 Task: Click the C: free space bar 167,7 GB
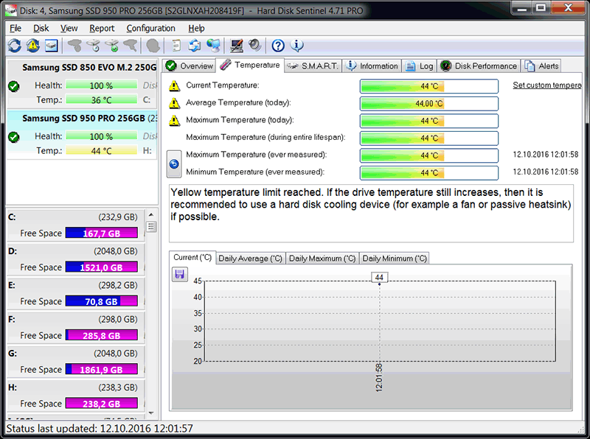(x=102, y=233)
